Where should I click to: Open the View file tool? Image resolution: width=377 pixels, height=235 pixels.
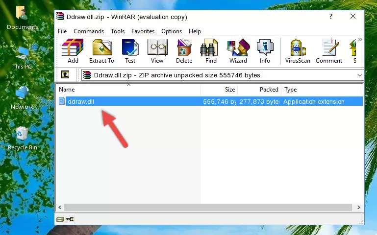(x=157, y=51)
